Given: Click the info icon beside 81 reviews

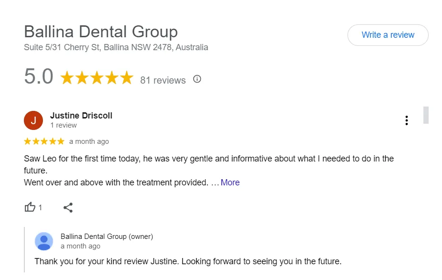Looking at the screenshot, I should pyautogui.click(x=197, y=79).
